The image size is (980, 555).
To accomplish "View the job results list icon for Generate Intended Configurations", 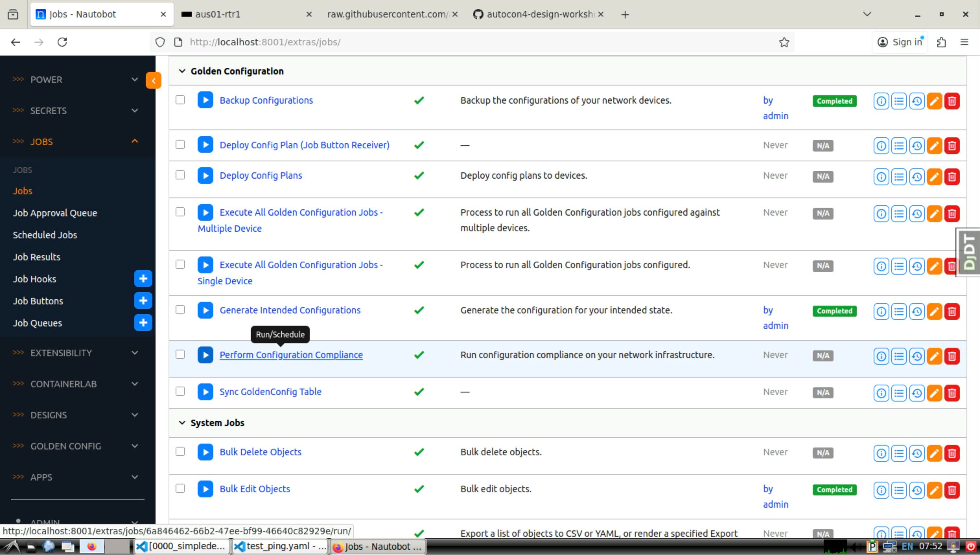I will click(899, 311).
